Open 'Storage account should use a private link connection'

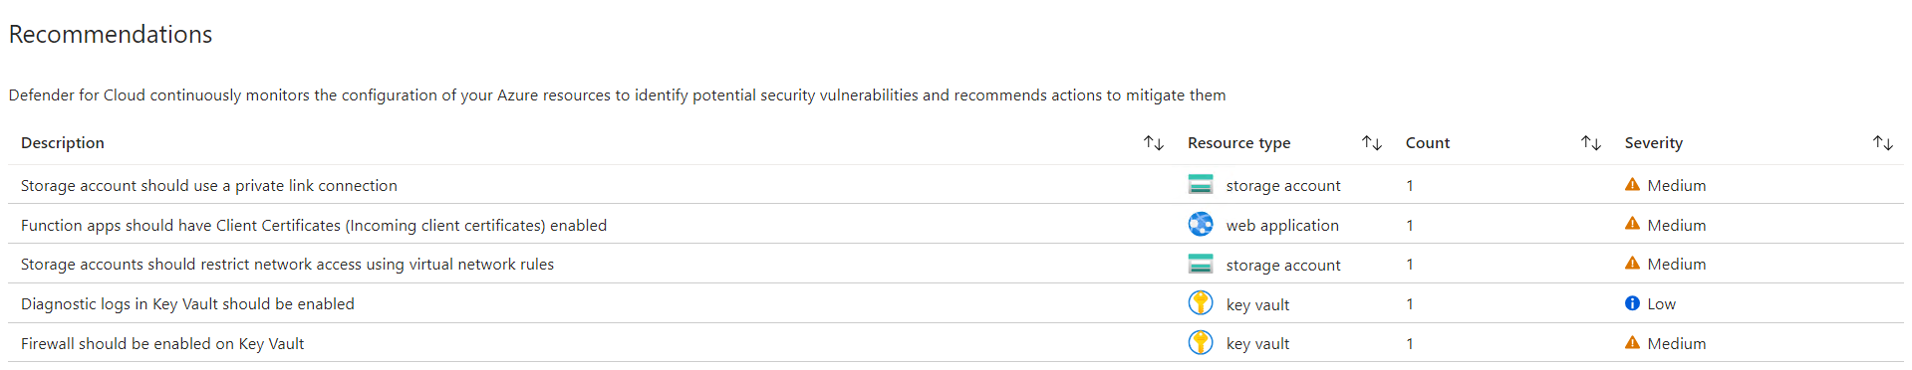coord(209,186)
